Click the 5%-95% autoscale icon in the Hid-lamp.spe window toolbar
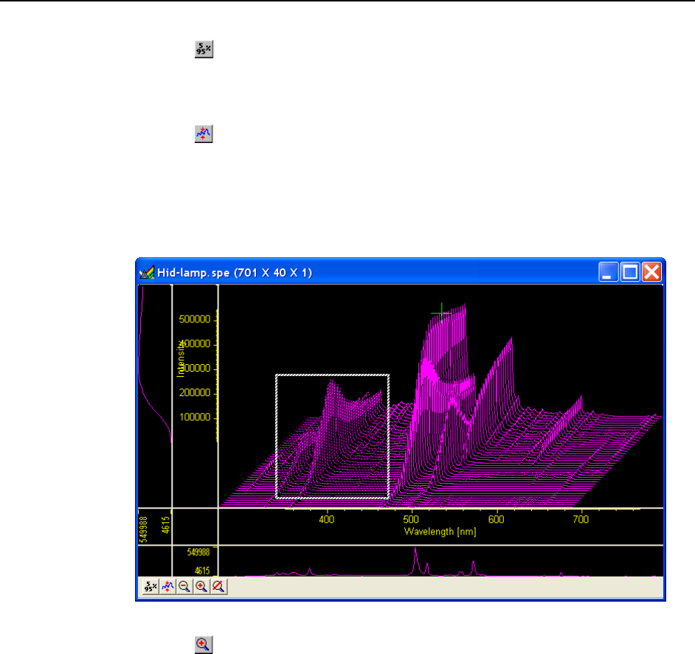Image resolution: width=695 pixels, height=654 pixels. pos(151,587)
